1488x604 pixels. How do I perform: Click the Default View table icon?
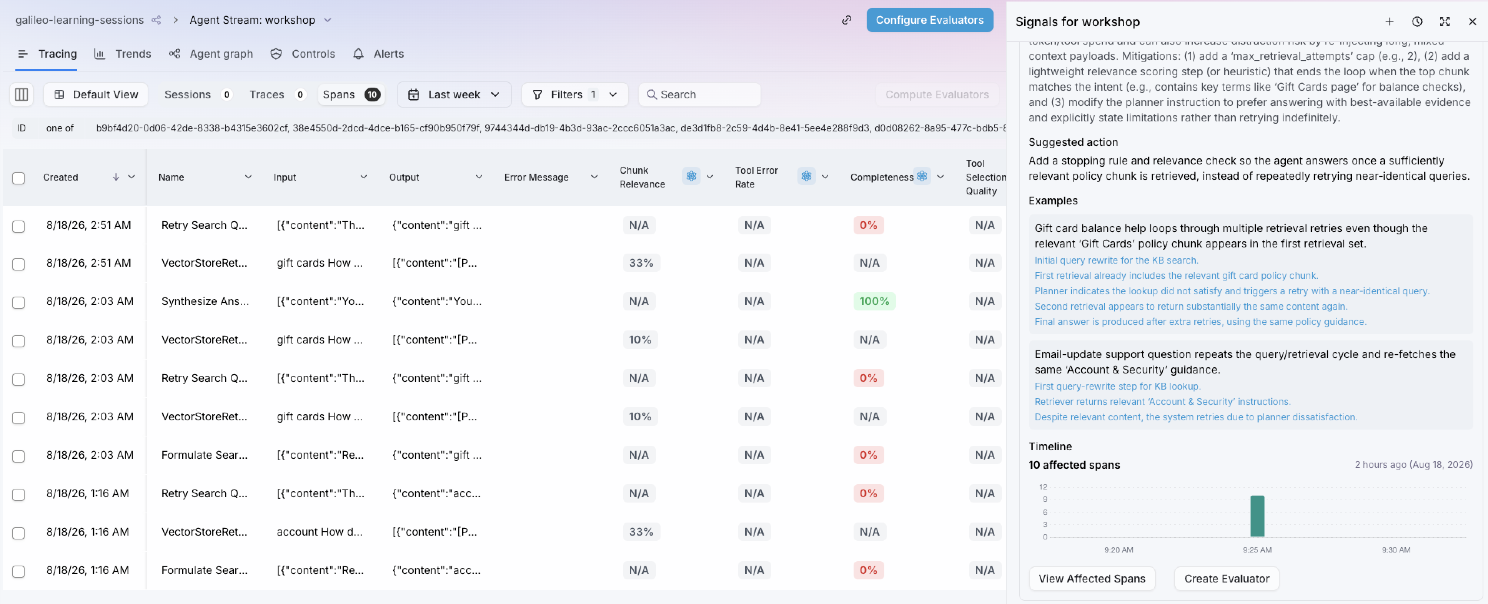coord(59,94)
